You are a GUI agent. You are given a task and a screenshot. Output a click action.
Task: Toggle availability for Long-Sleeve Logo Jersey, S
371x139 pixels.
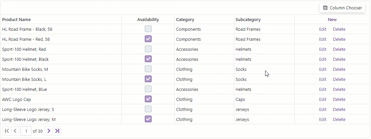pos(148,109)
